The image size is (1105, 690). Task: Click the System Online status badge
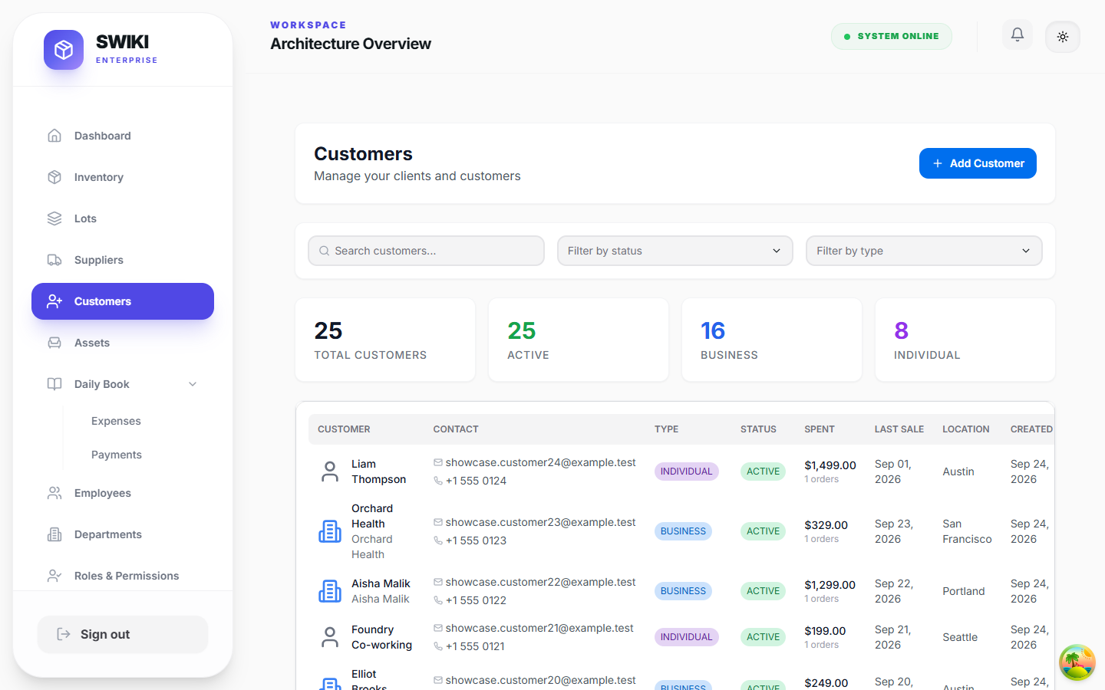(892, 36)
